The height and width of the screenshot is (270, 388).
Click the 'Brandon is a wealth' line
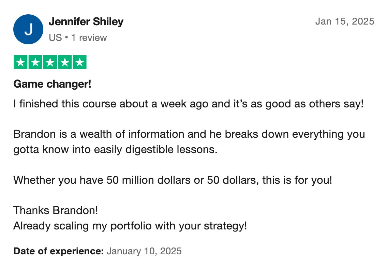189,134
